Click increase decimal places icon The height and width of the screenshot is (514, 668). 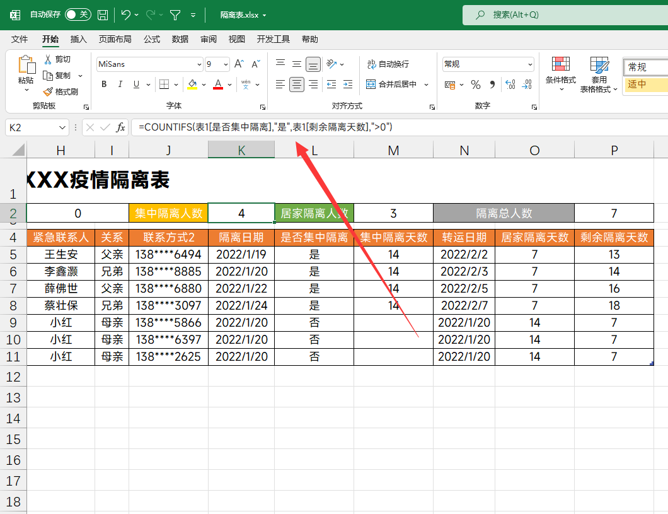pos(510,84)
